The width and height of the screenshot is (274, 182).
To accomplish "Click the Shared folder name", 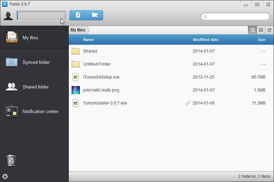I will pyautogui.click(x=90, y=51).
